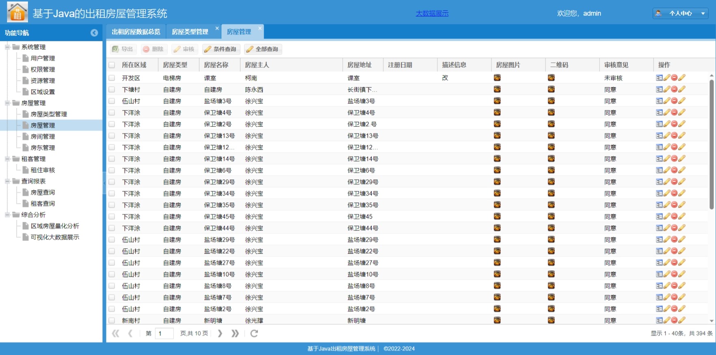This screenshot has height=355, width=716.
Task: Click the 条件查询 toolbar button
Action: click(x=221, y=49)
